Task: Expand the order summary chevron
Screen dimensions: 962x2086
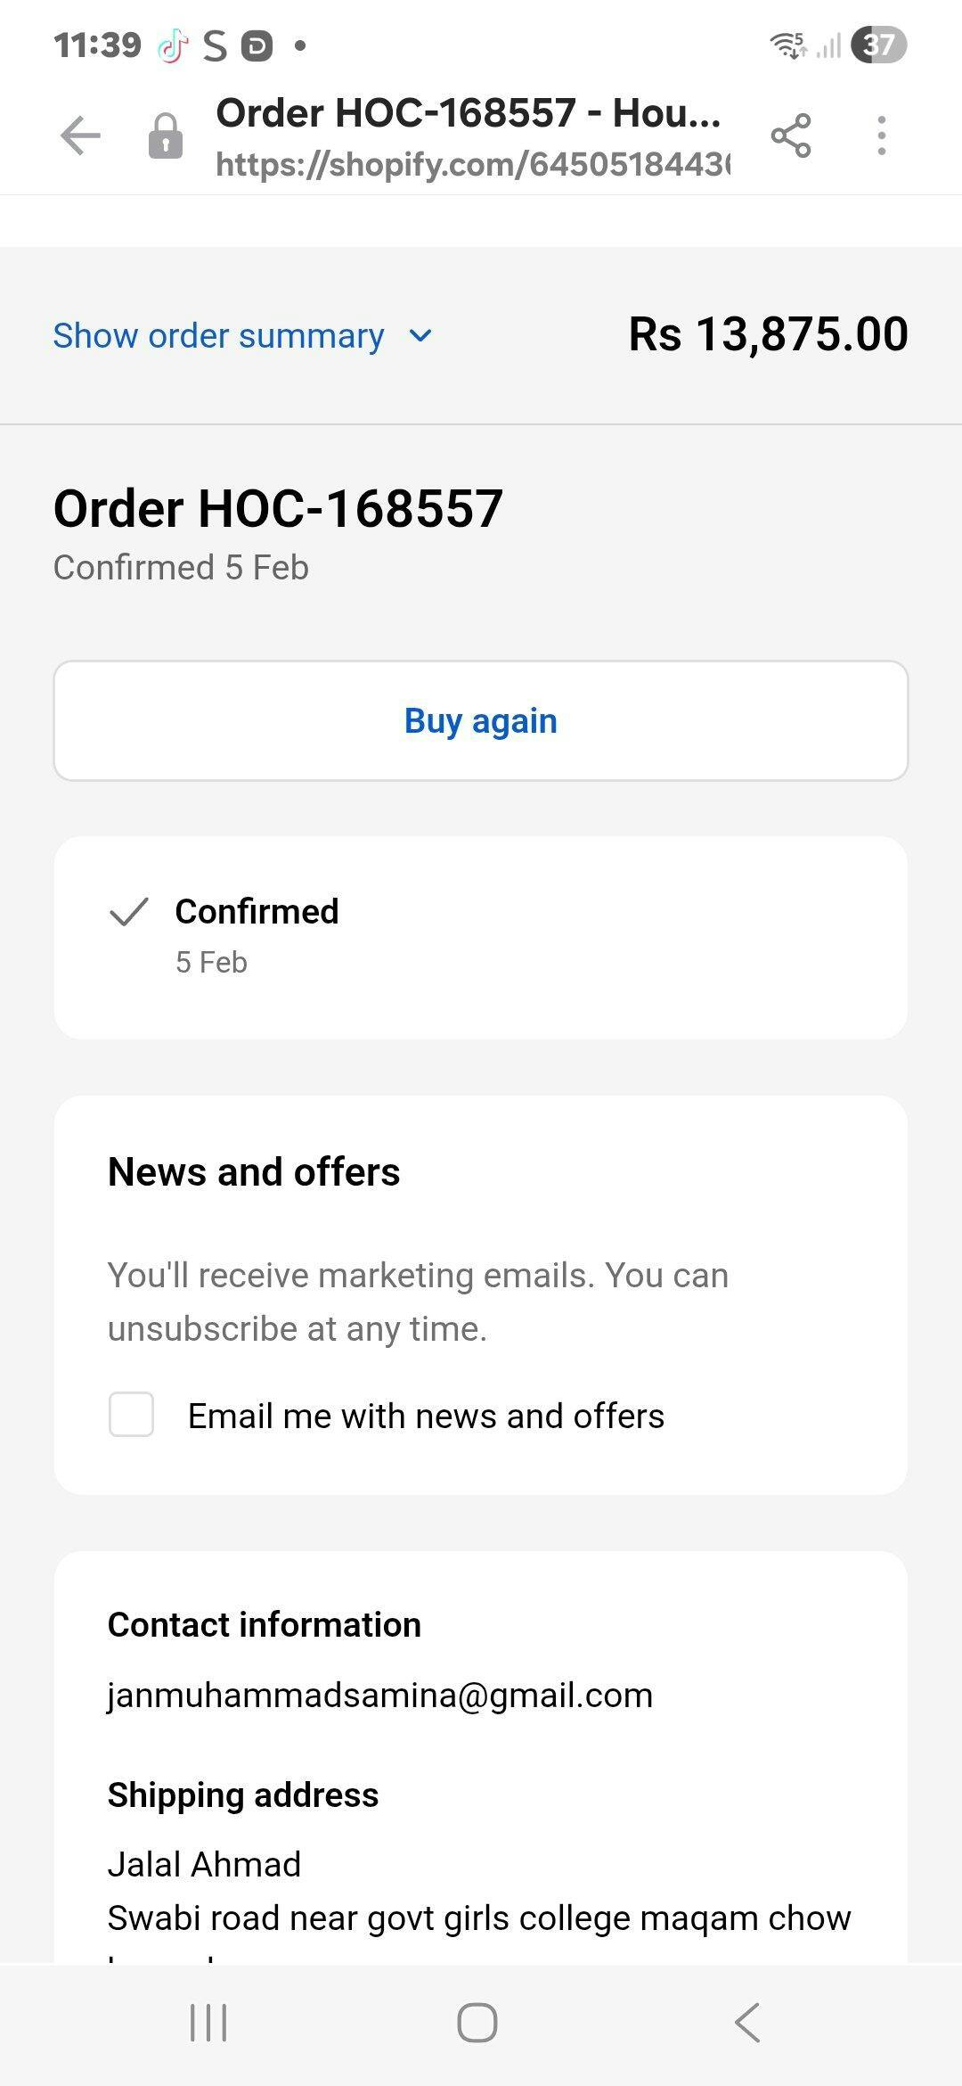Action: click(420, 336)
